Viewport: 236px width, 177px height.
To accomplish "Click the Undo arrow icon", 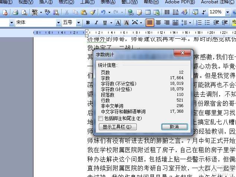I will 103,12.
